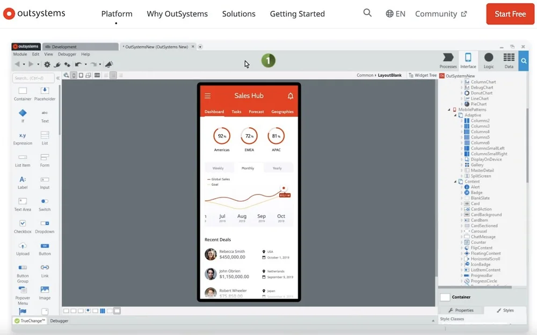Open the View menu
The width and height of the screenshot is (537, 335).
click(49, 54)
